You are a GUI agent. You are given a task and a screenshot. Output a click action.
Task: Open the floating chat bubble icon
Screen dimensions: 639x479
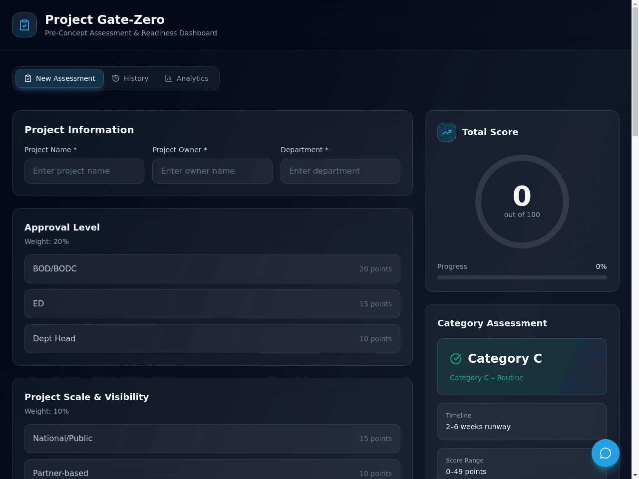[x=606, y=453]
